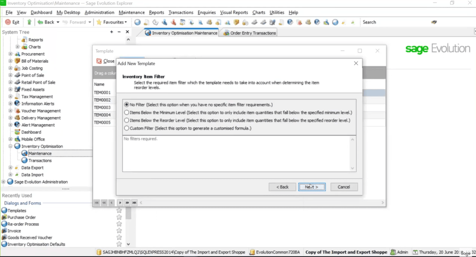Click the minus button in System Tree header
The width and height of the screenshot is (476, 257).
point(119,32)
